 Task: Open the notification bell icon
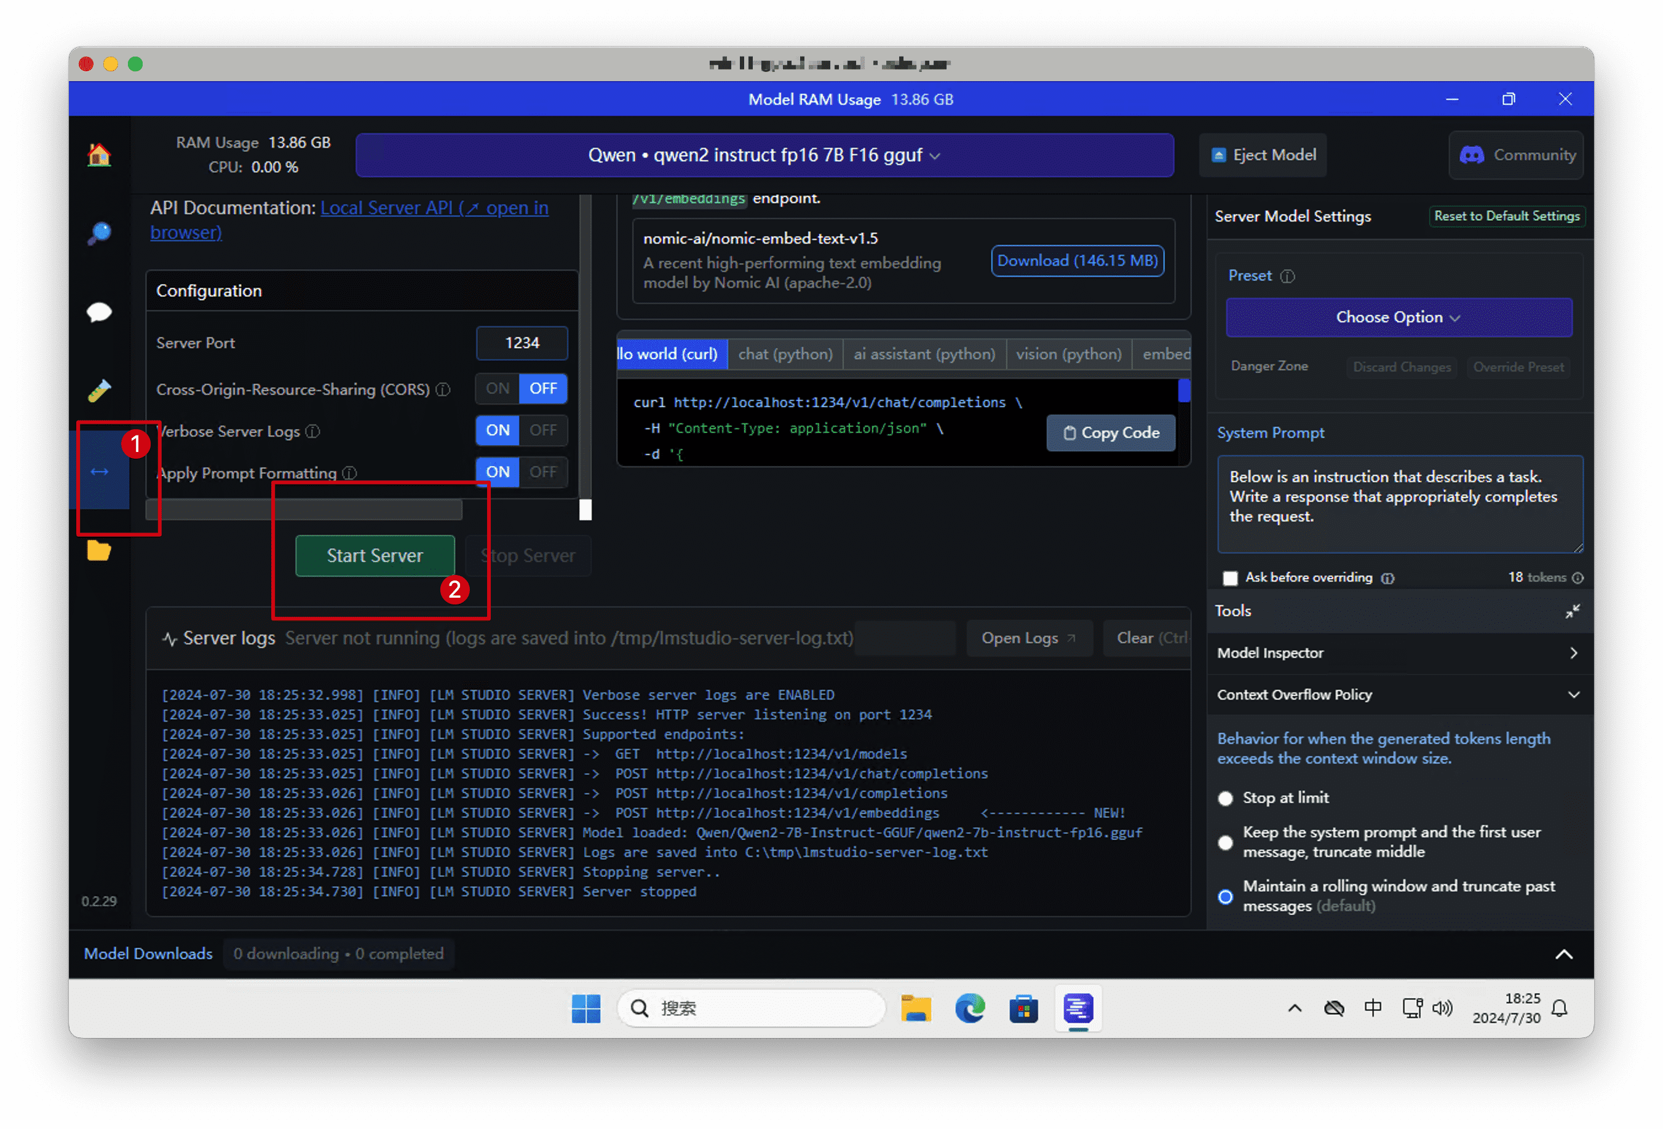[x=1560, y=1008]
